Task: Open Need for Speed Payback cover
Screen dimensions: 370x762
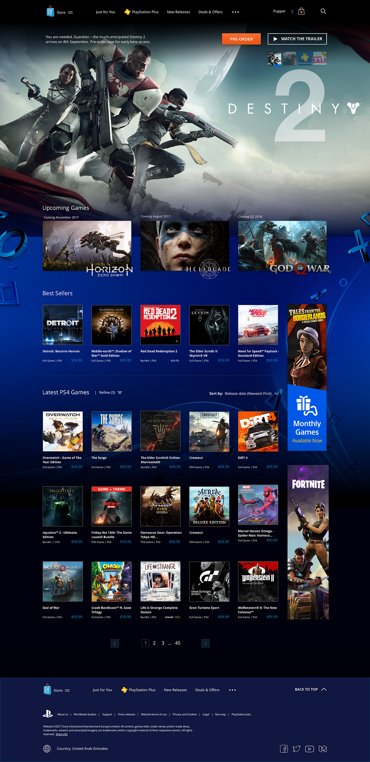Action: 258,325
